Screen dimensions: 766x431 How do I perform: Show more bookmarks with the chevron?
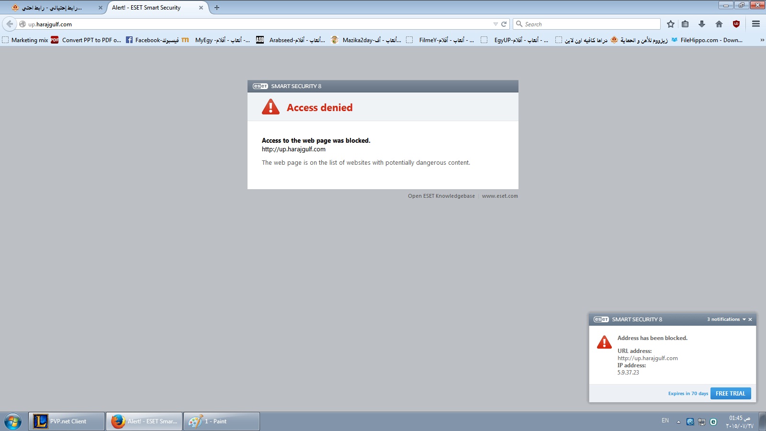point(762,40)
